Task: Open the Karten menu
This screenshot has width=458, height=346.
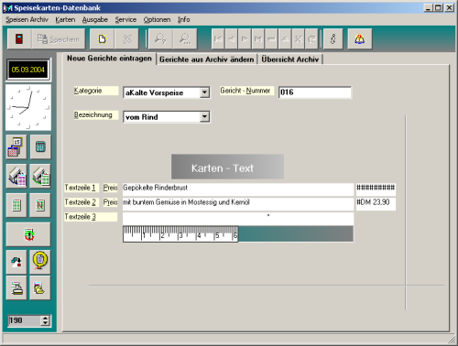Action: (x=65, y=19)
